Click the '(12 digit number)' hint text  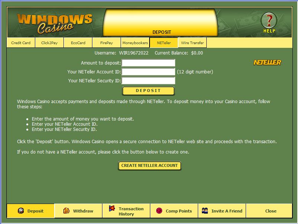click(x=195, y=72)
